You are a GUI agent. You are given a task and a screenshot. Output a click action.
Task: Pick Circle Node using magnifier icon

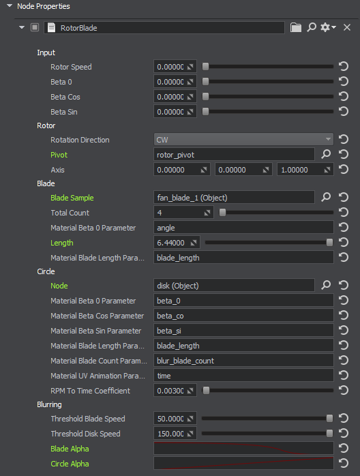(326, 285)
